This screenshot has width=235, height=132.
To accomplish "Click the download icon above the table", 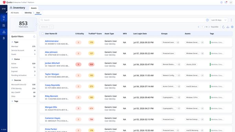I will click(228, 27).
